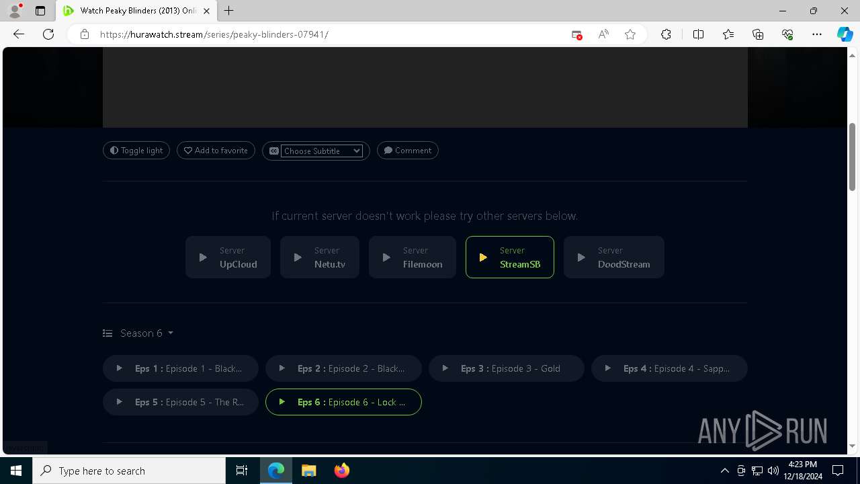Viewport: 860px width, 484px height.
Task: Open Edge Settings and more menu
Action: (x=817, y=34)
